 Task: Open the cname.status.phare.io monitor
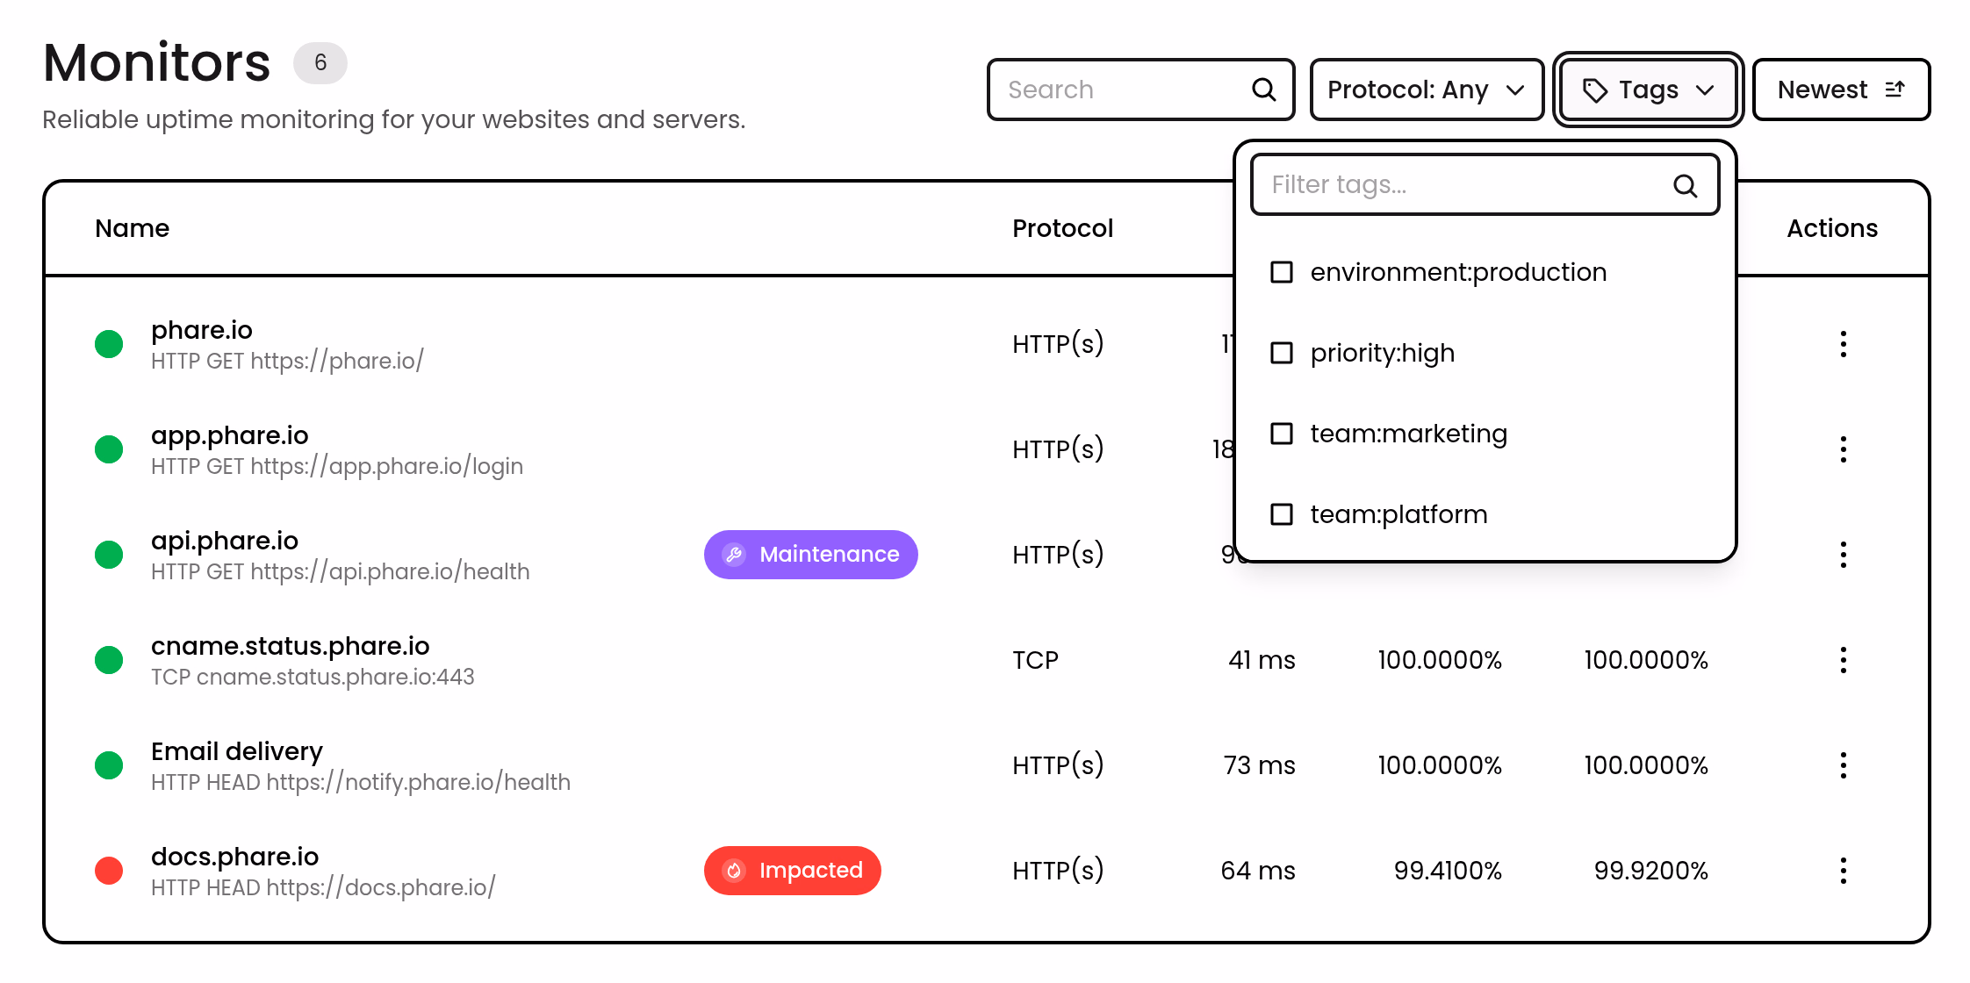[291, 646]
